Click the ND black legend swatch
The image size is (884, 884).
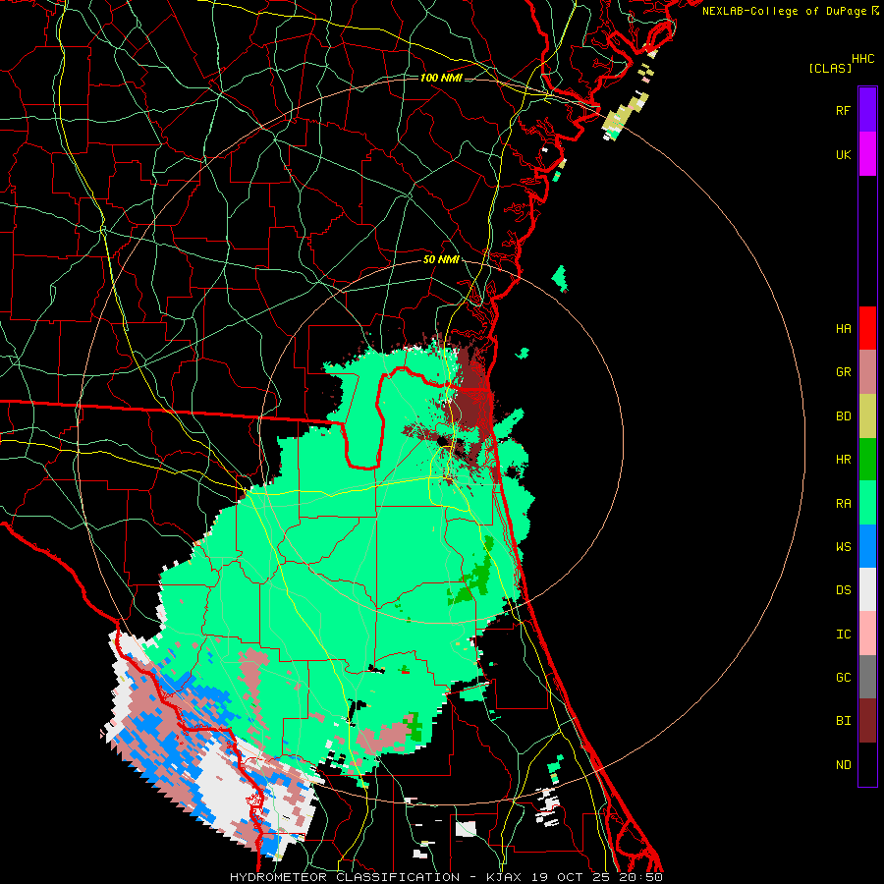(x=867, y=764)
